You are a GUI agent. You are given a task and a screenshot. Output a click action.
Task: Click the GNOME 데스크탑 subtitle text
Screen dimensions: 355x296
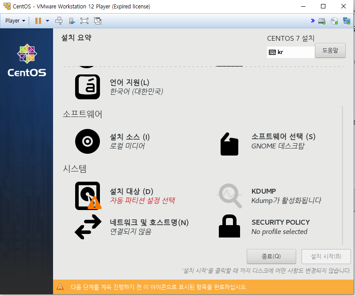pos(278,146)
